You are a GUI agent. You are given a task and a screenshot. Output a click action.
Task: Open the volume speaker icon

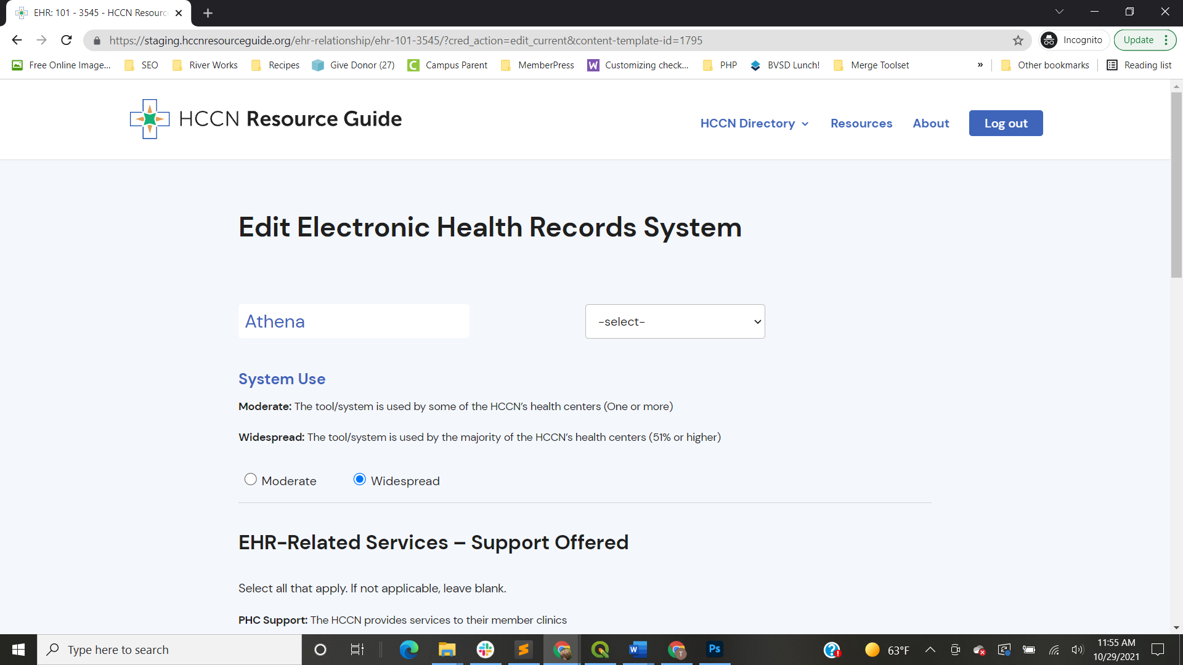coord(1078,650)
